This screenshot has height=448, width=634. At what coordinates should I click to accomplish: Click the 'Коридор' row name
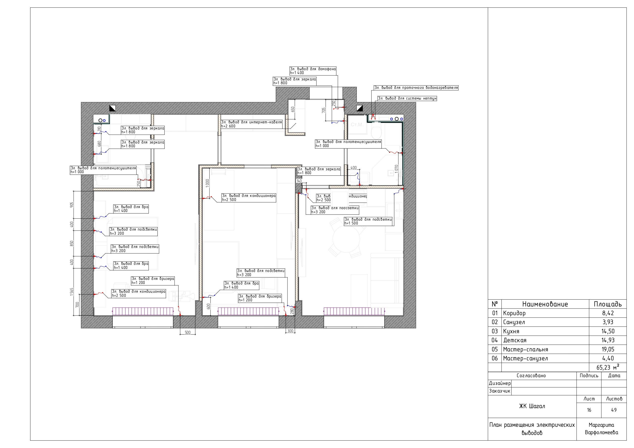tap(514, 313)
